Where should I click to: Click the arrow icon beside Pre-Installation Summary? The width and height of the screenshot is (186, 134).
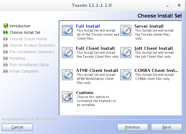point(6,52)
